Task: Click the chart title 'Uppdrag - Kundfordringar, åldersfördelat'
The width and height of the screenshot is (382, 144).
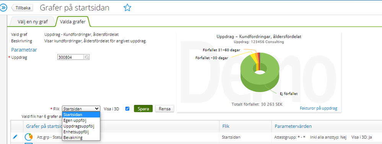Action: coord(259,37)
